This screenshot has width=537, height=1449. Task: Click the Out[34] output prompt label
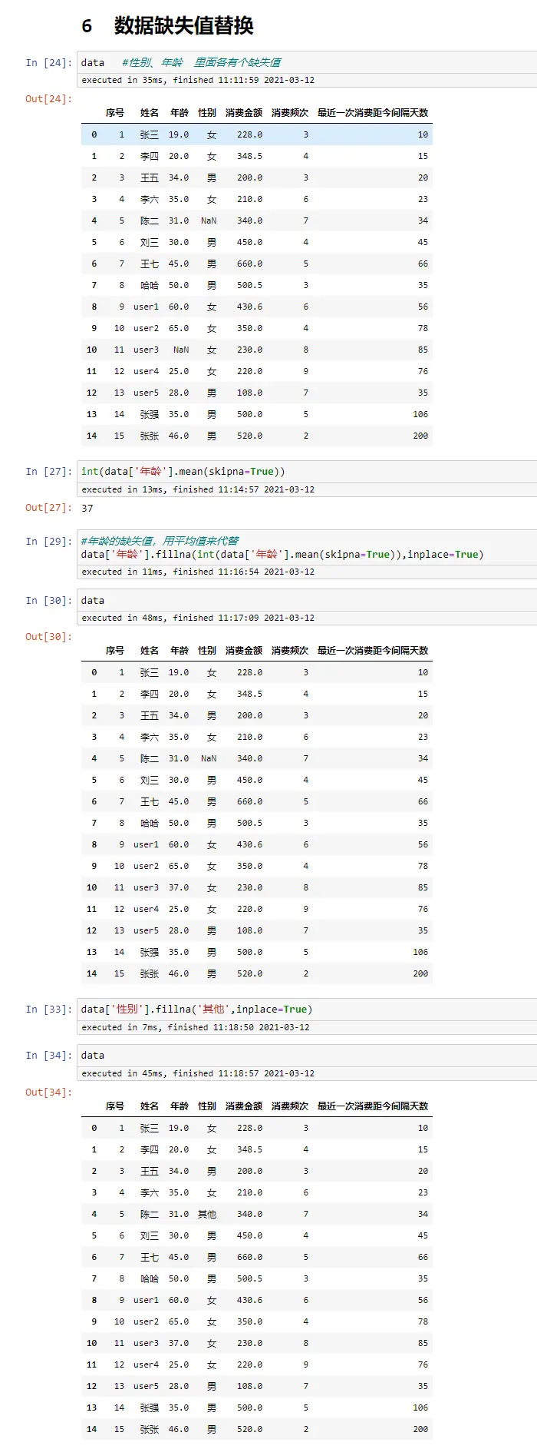[x=48, y=1093]
